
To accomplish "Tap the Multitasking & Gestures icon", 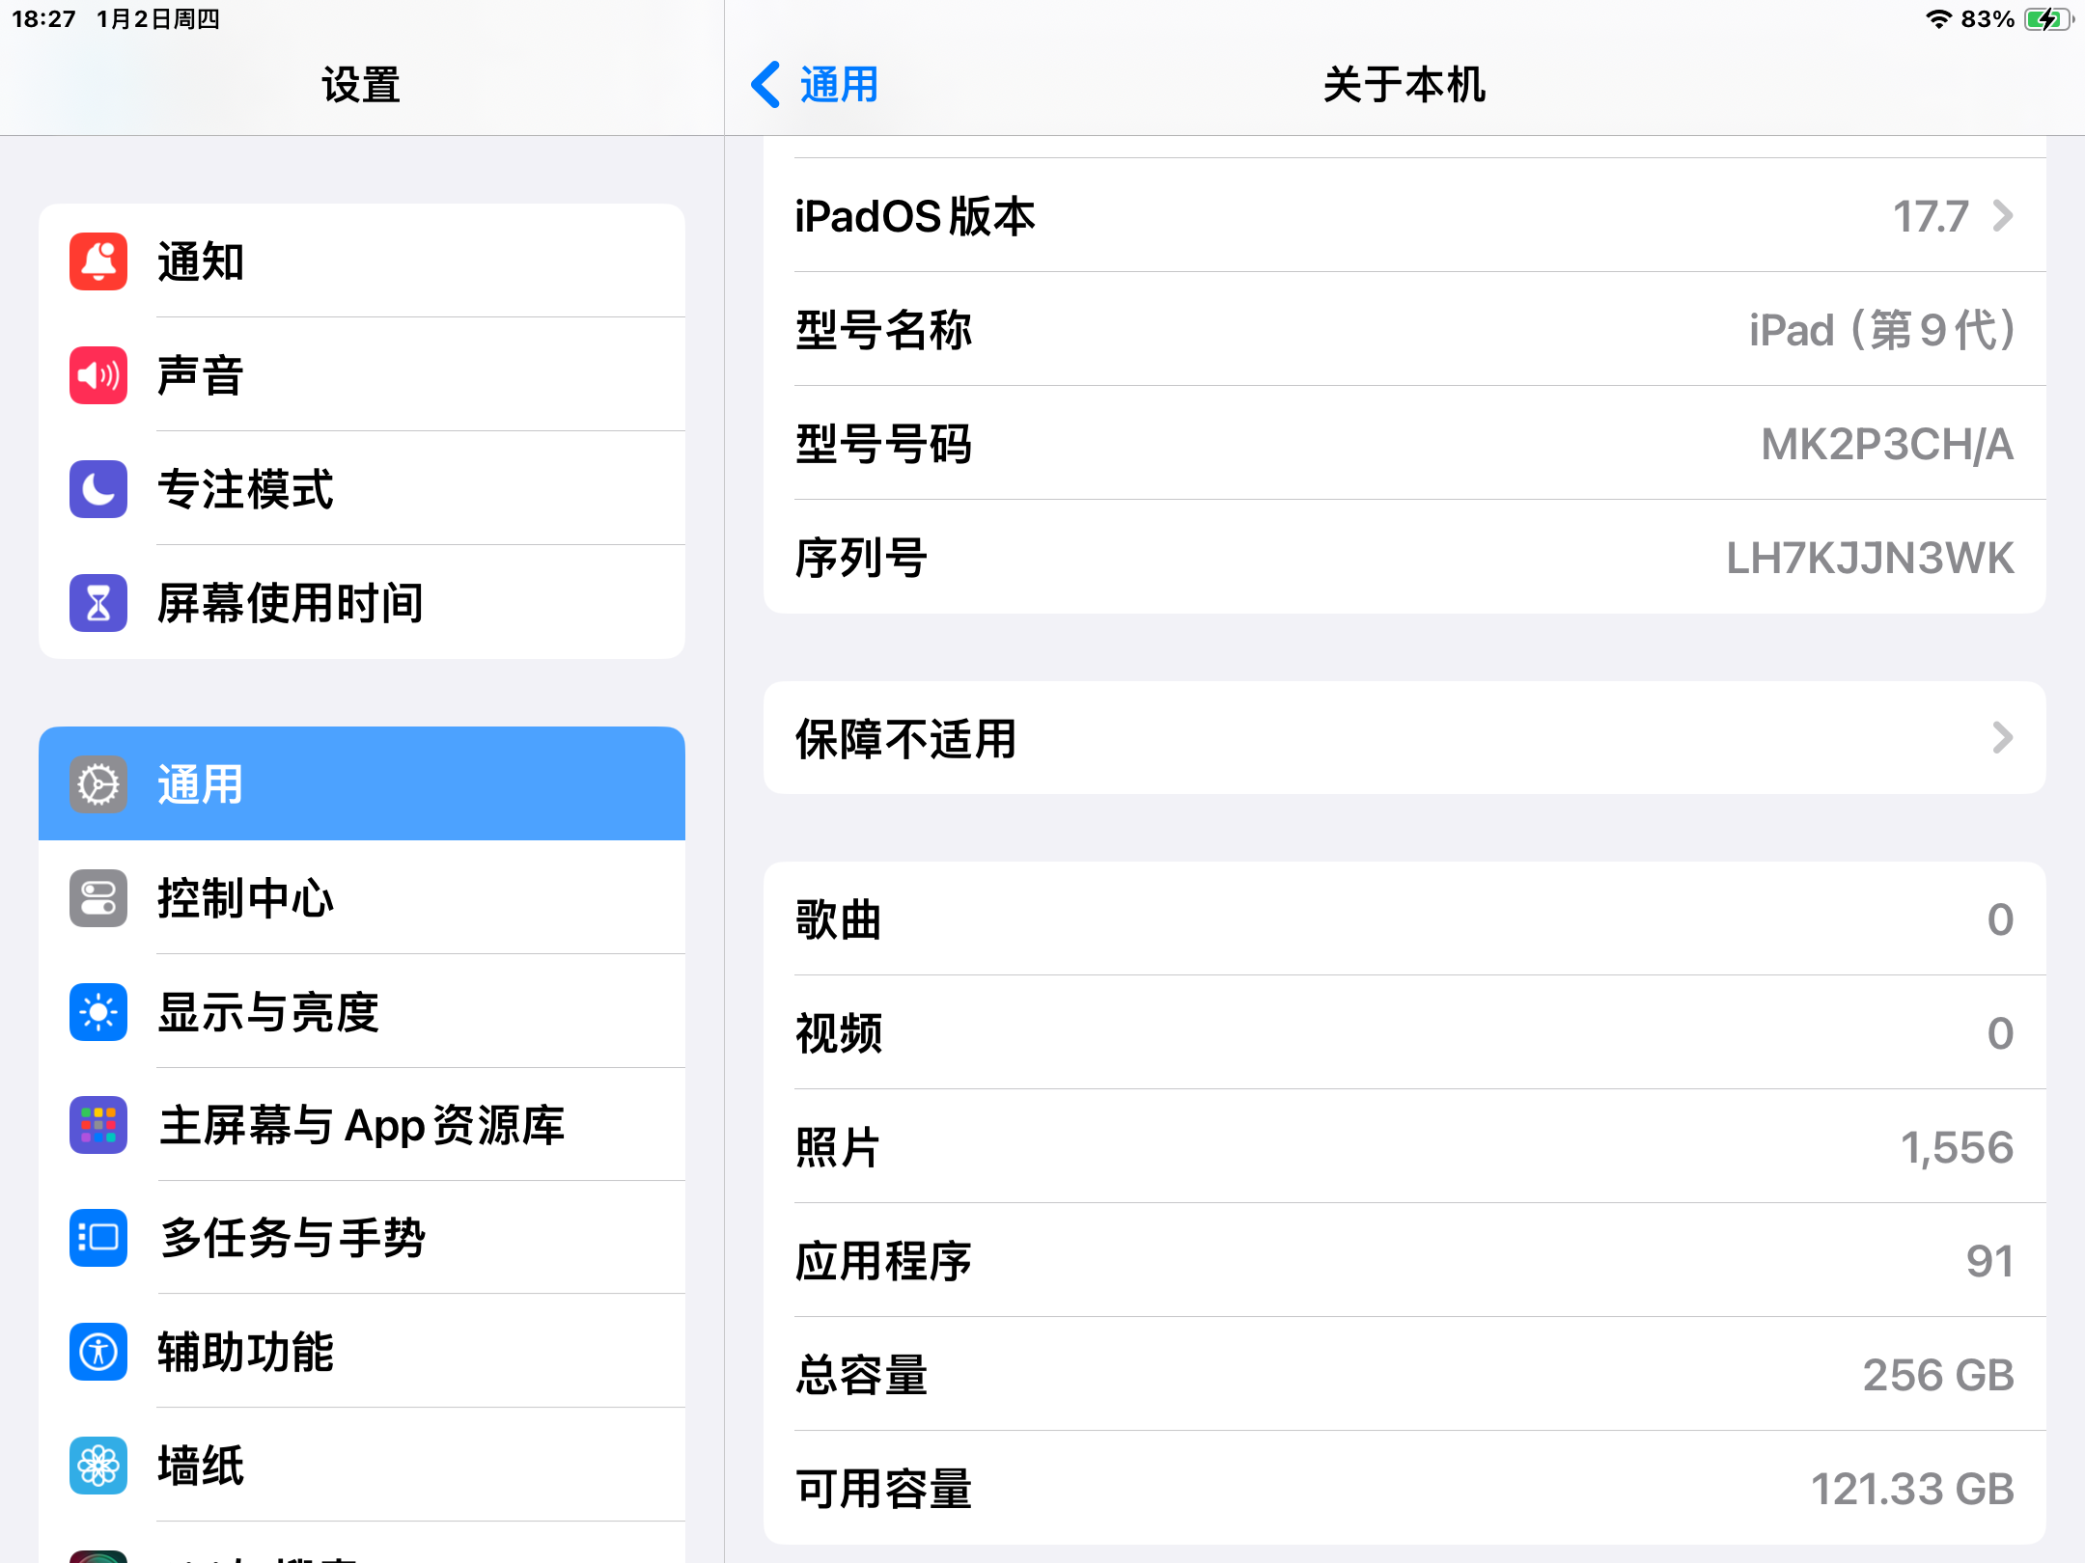I will [x=98, y=1238].
